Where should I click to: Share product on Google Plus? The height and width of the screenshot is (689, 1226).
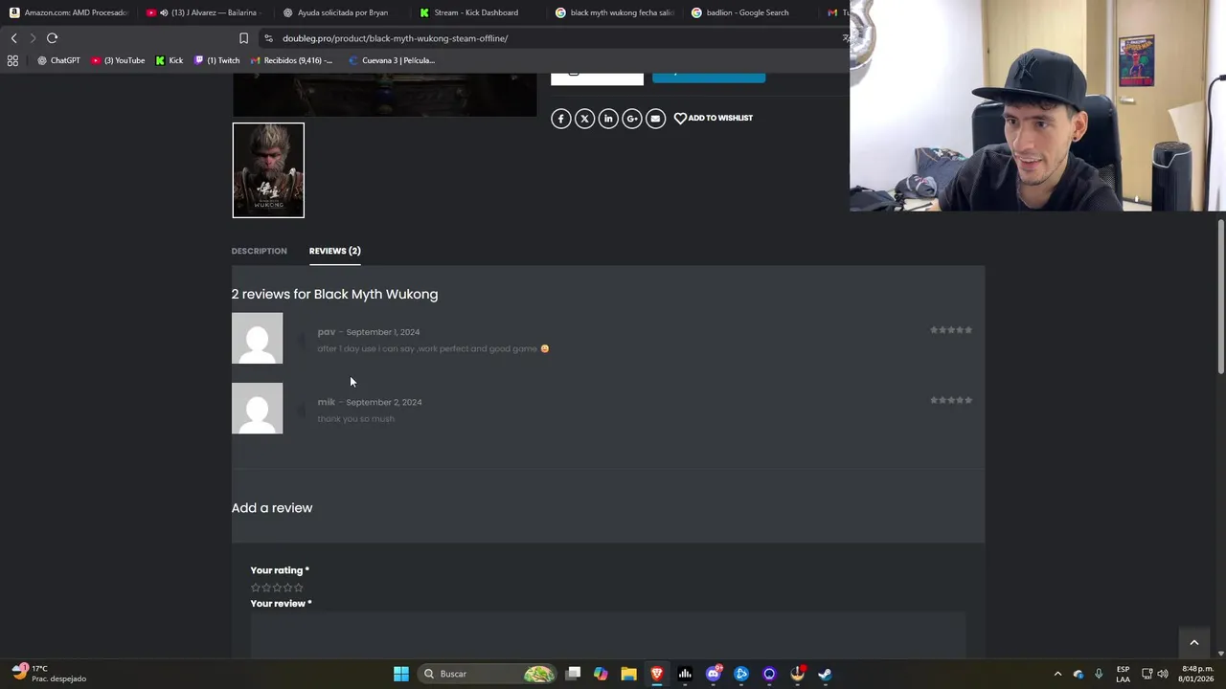coord(631,118)
